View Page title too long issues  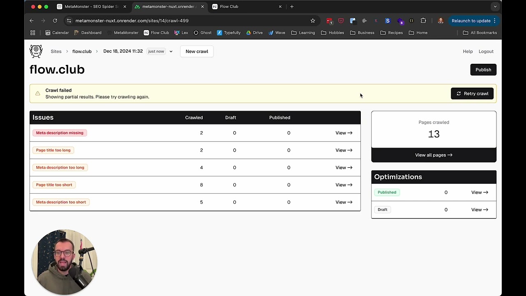click(x=344, y=150)
